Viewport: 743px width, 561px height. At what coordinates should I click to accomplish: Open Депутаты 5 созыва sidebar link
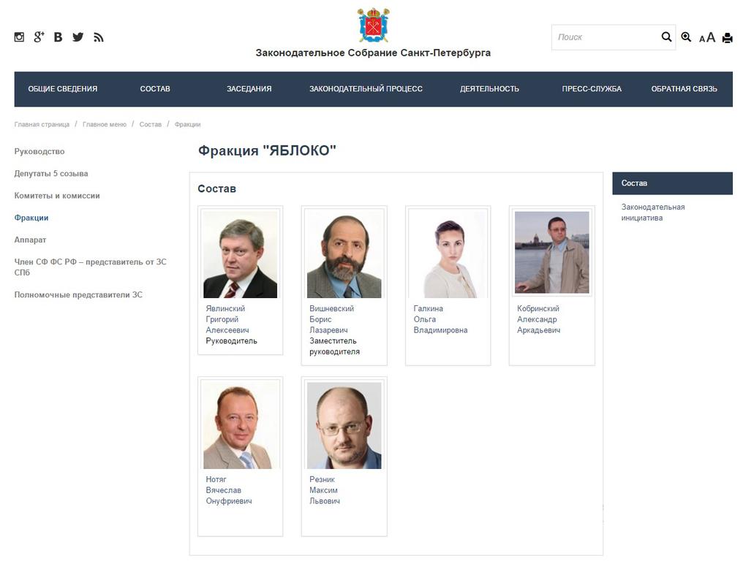pos(51,174)
